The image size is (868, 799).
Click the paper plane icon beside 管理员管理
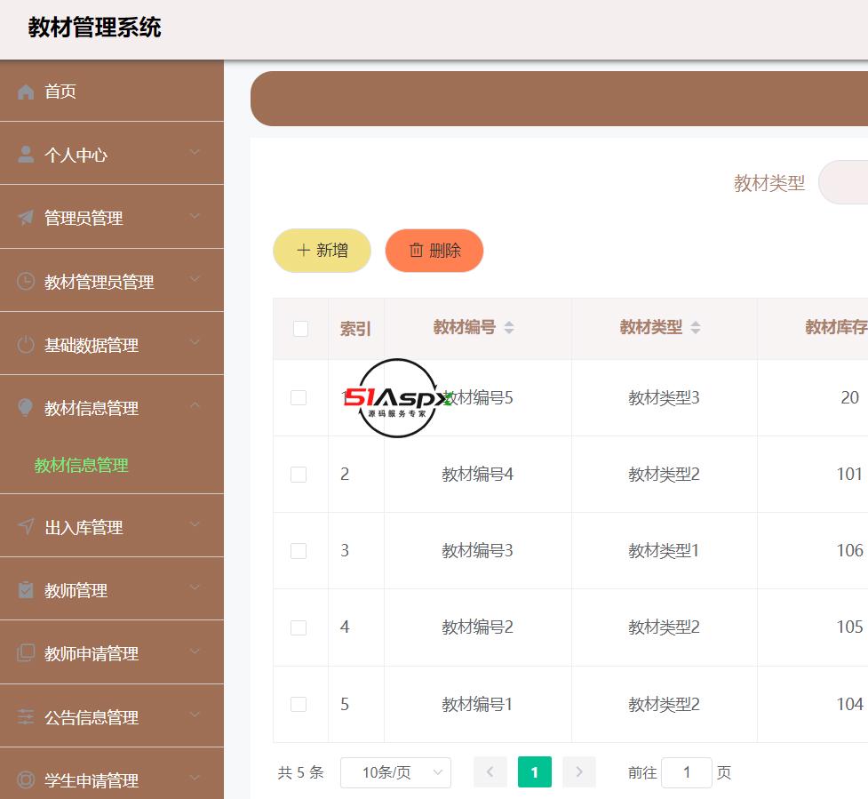[26, 218]
